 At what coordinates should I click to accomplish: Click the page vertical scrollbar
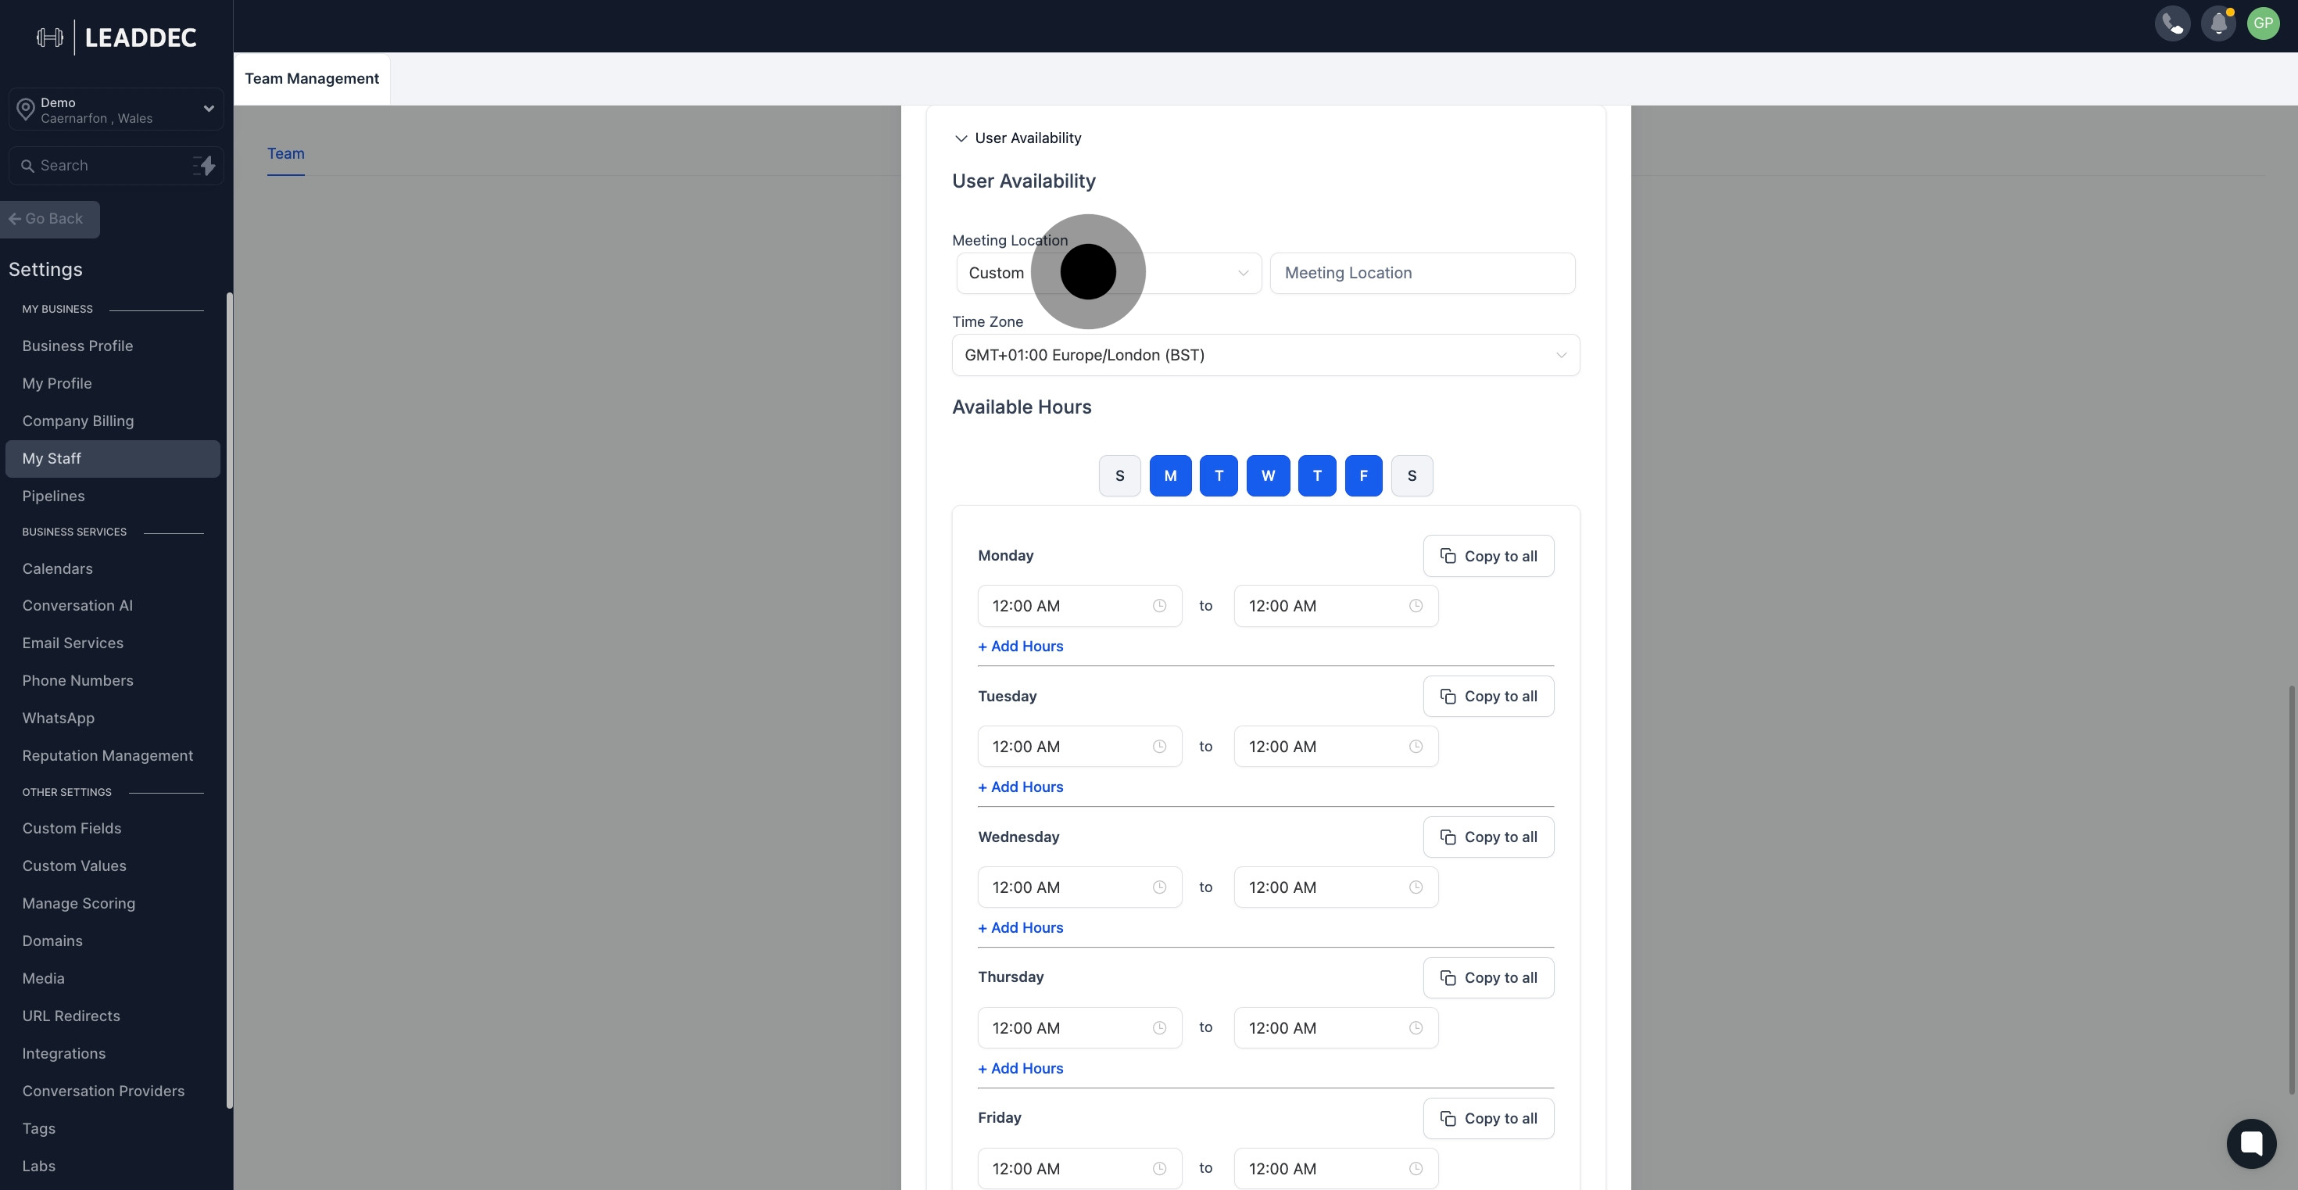(x=2292, y=890)
